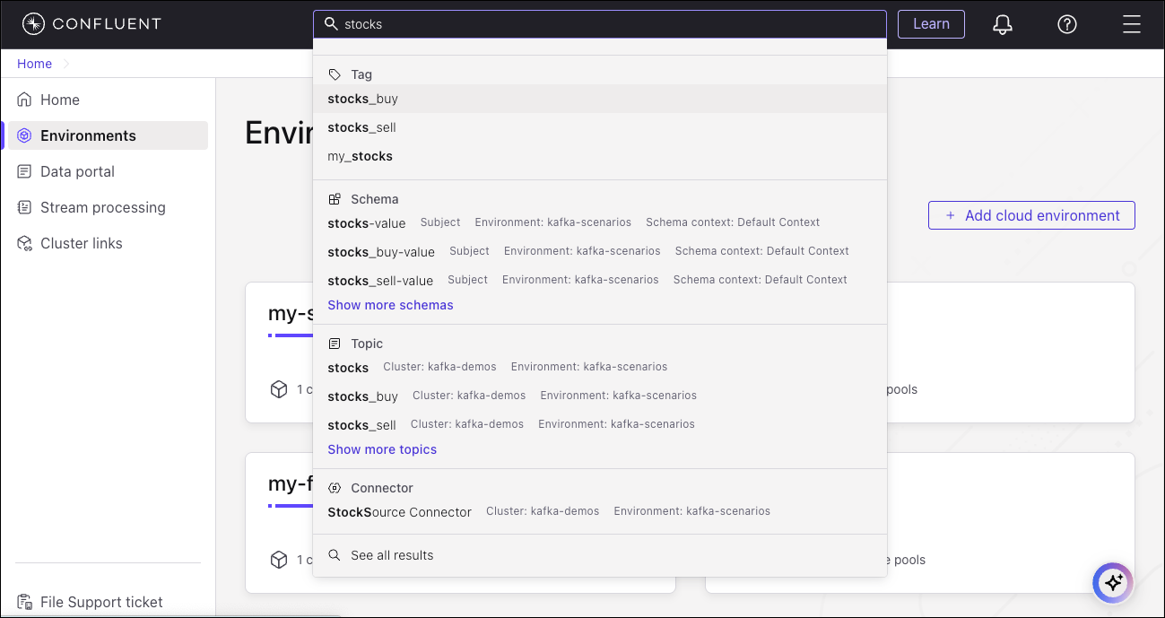Choose the my_stocks tag result
Viewport: 1165px width, 618px height.
tap(361, 156)
